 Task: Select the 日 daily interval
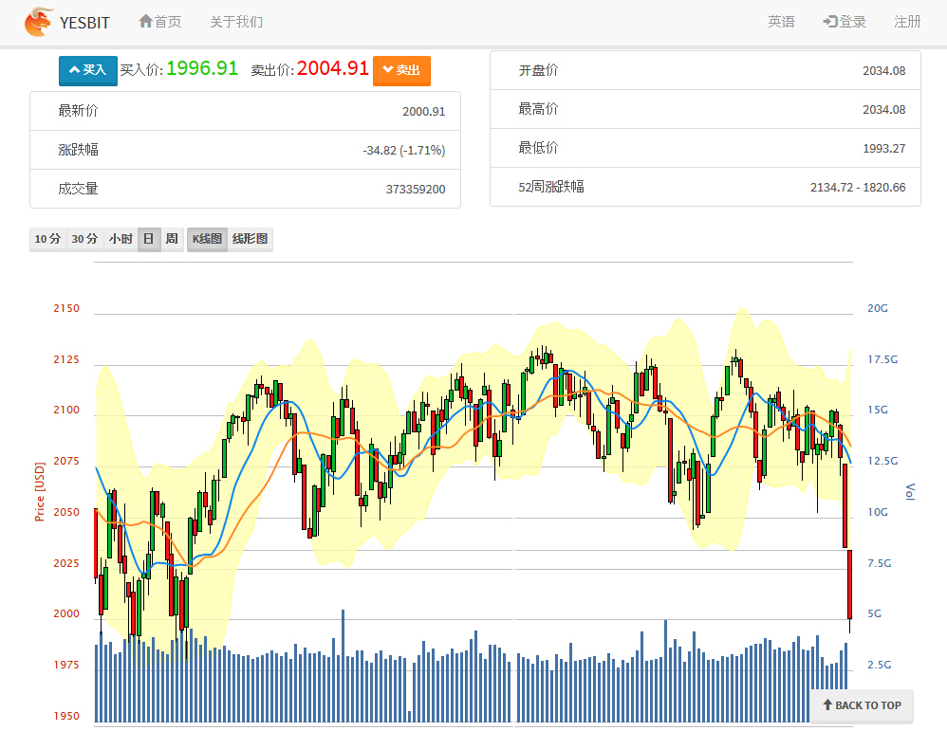(148, 239)
